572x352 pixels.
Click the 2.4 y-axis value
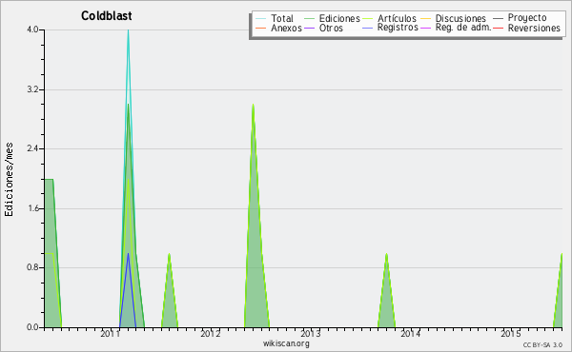click(32, 148)
